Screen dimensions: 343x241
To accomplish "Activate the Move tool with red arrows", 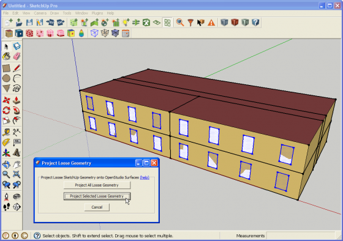I will tap(6, 100).
